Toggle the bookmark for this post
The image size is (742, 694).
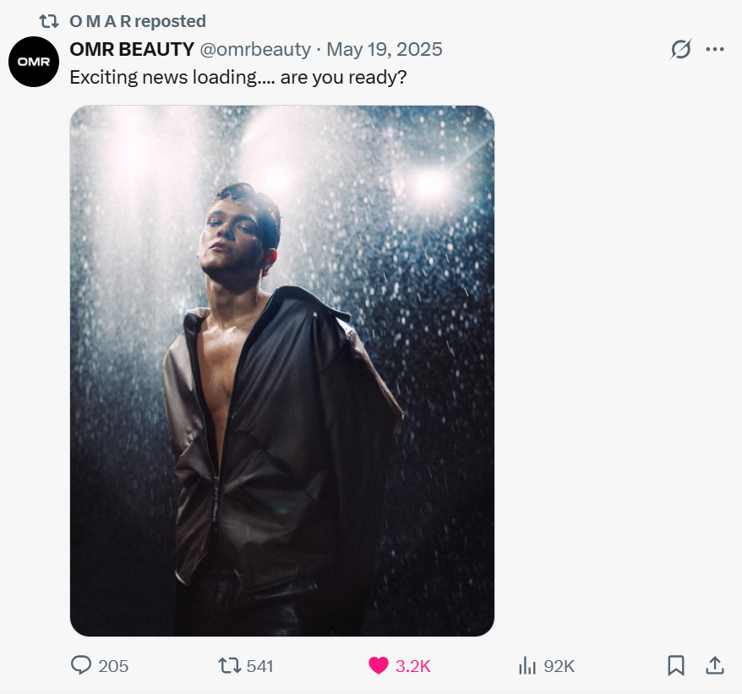[x=676, y=666]
